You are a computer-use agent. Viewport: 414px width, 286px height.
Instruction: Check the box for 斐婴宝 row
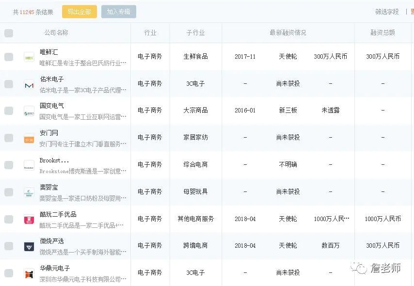click(x=9, y=192)
